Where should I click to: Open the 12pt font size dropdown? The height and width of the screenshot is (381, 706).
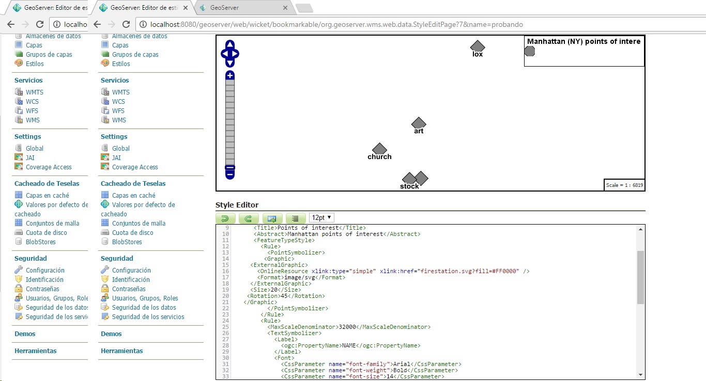pos(321,217)
